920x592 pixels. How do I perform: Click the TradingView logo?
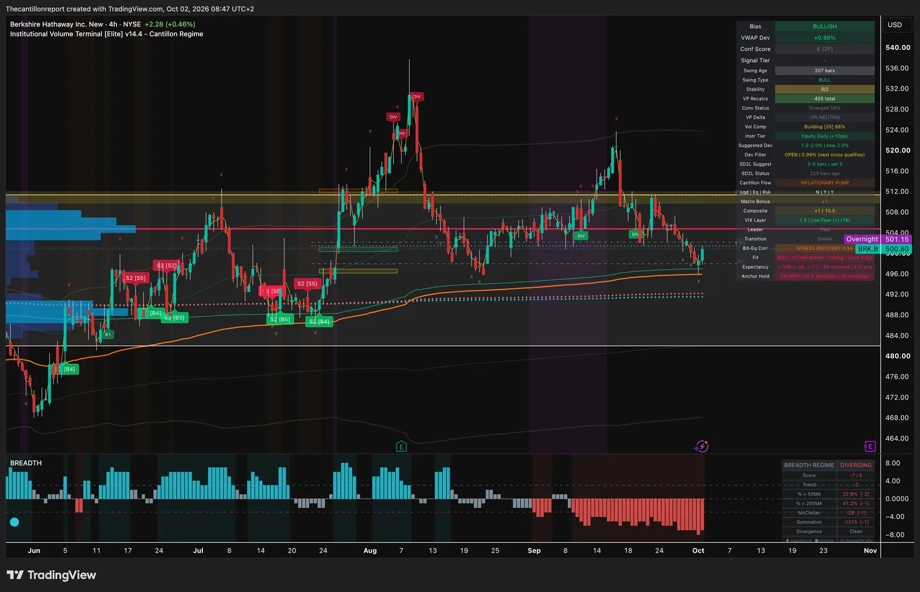coord(52,575)
